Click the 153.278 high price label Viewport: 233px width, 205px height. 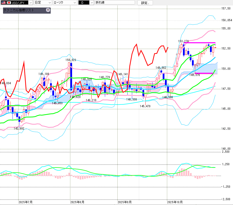point(183,41)
